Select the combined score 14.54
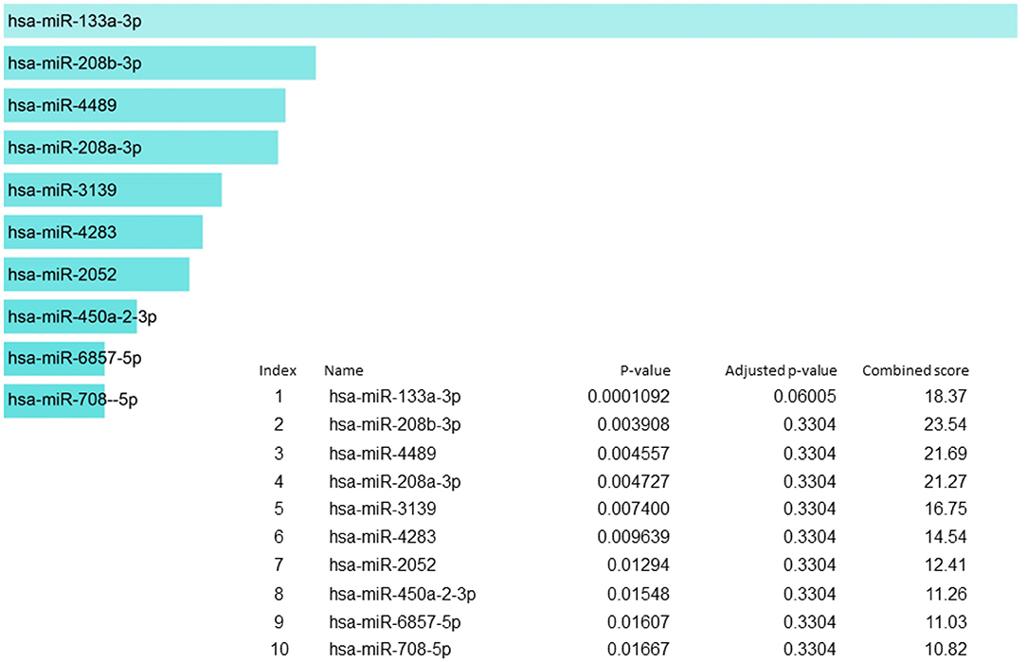This screenshot has width=1027, height=662. [946, 537]
